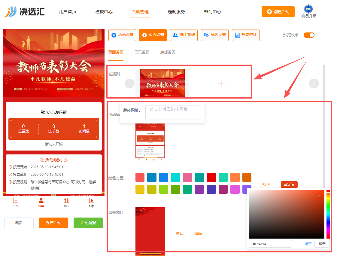Click 总票数 counter in preview

click(23, 129)
